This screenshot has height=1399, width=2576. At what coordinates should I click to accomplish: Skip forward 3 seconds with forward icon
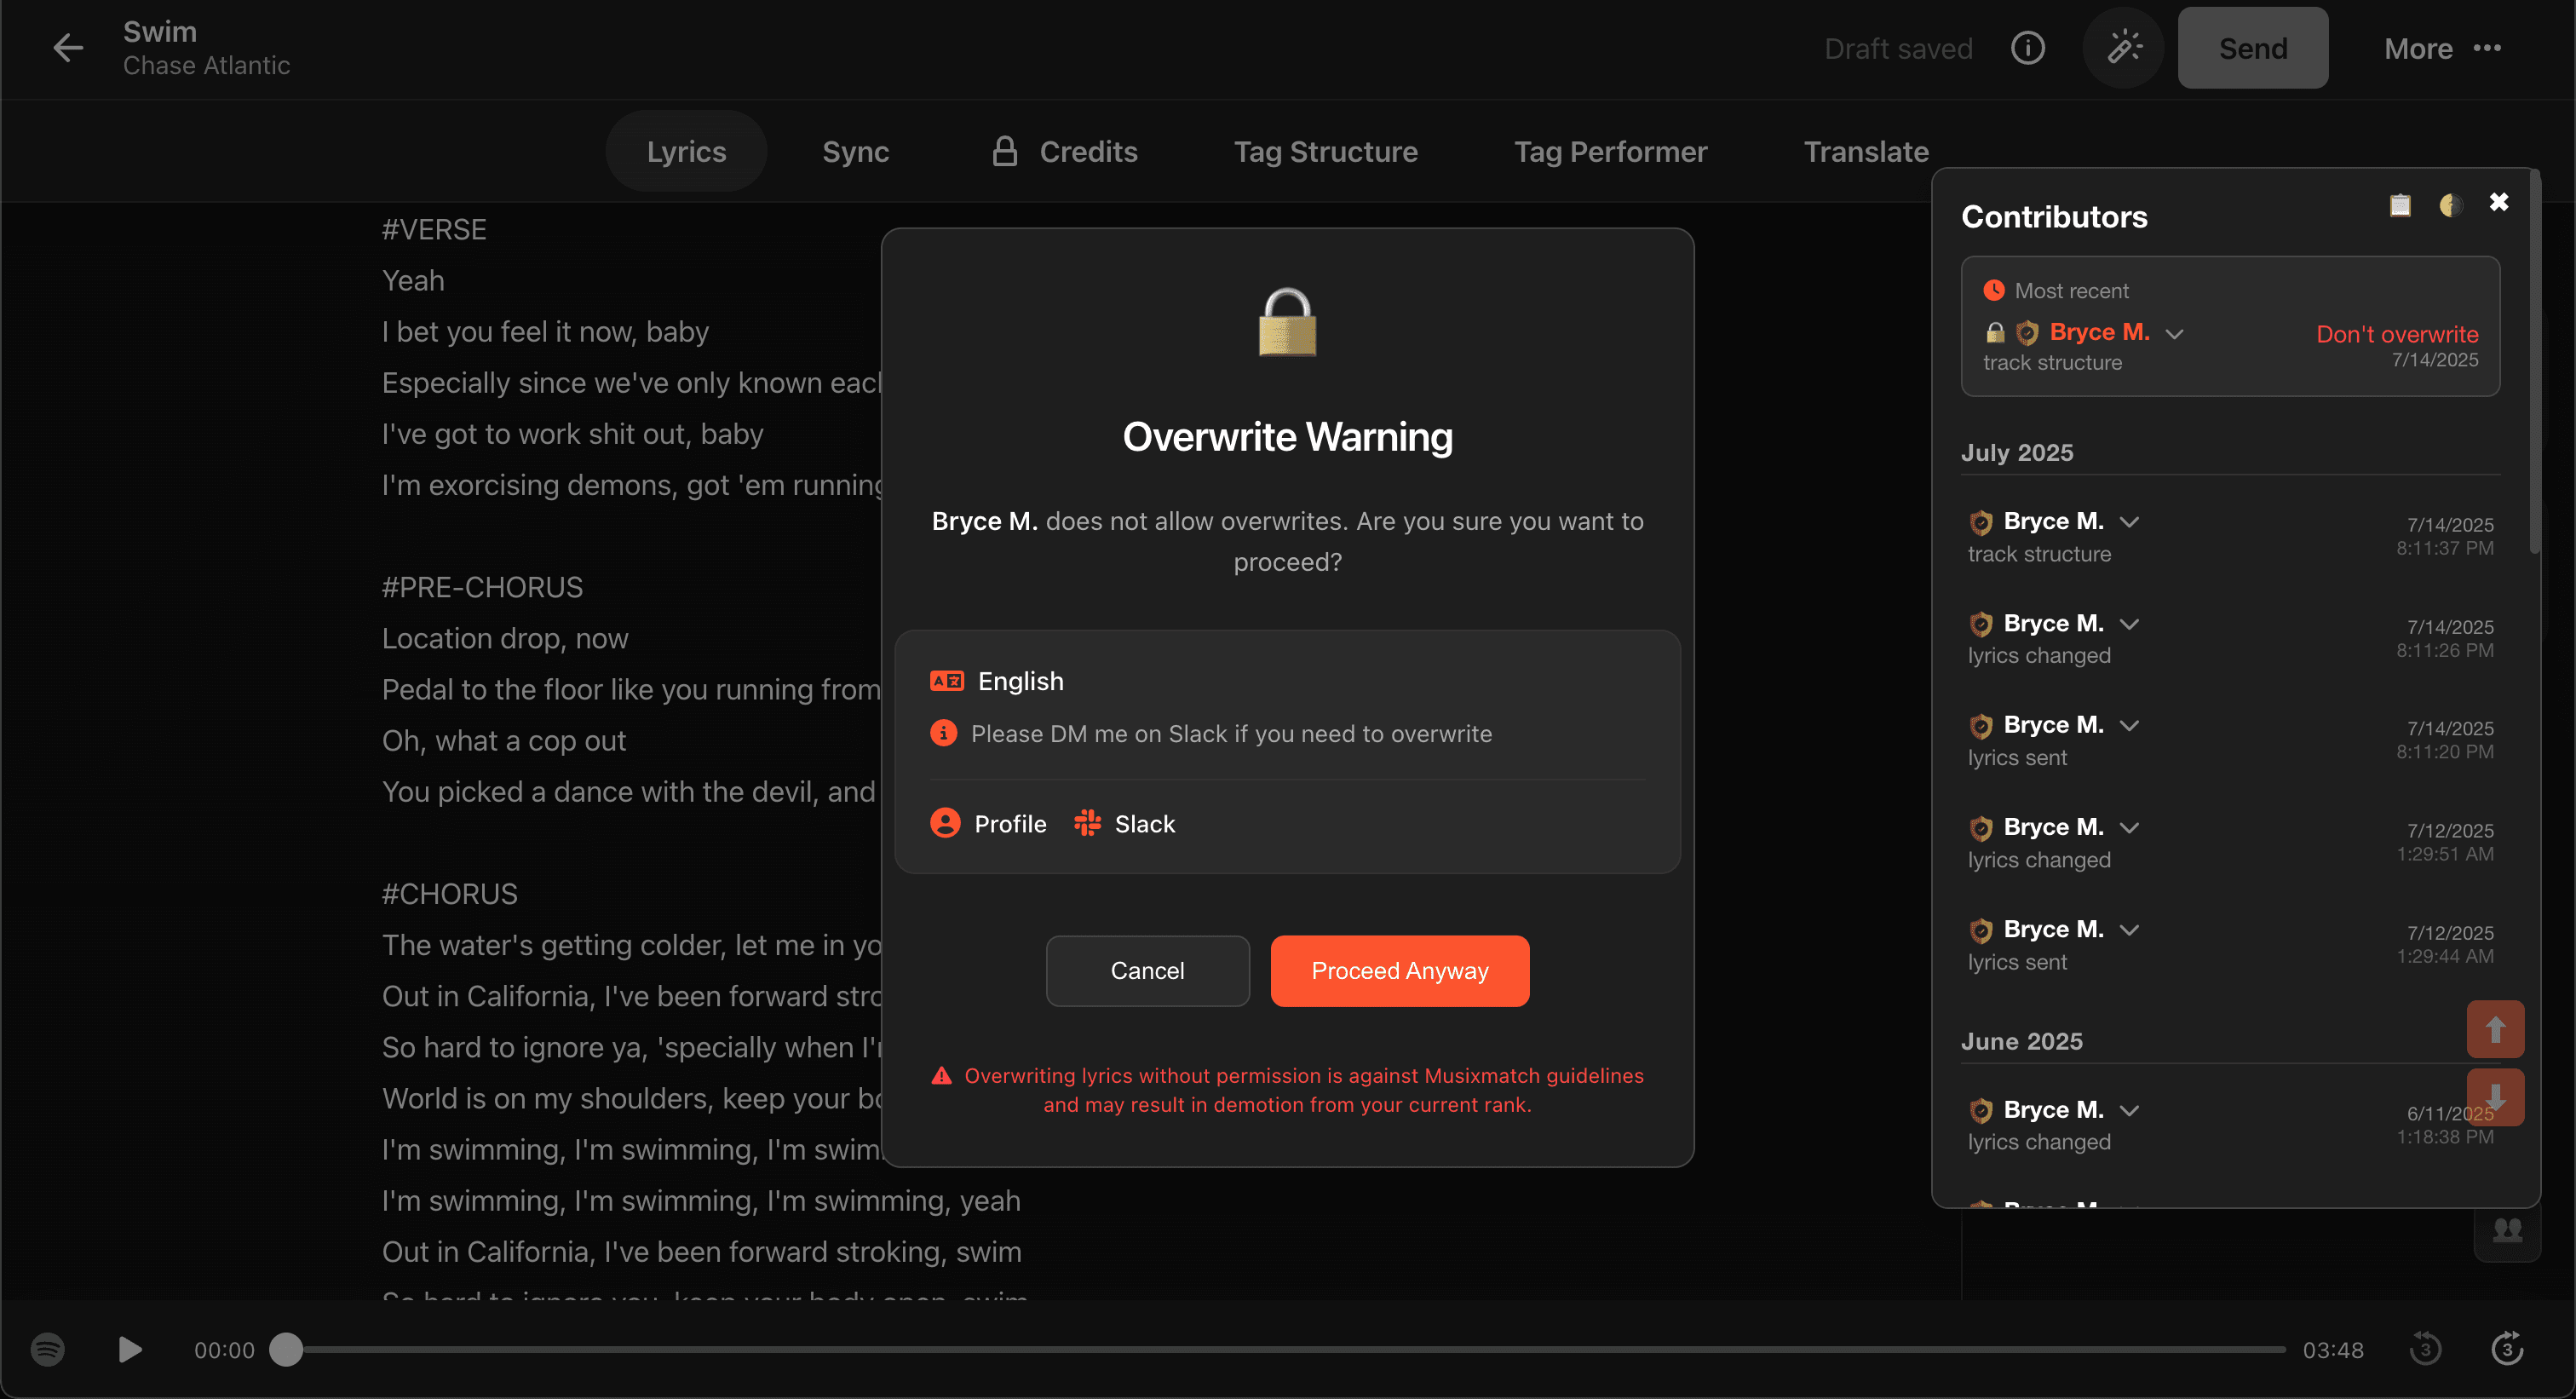[x=2507, y=1350]
